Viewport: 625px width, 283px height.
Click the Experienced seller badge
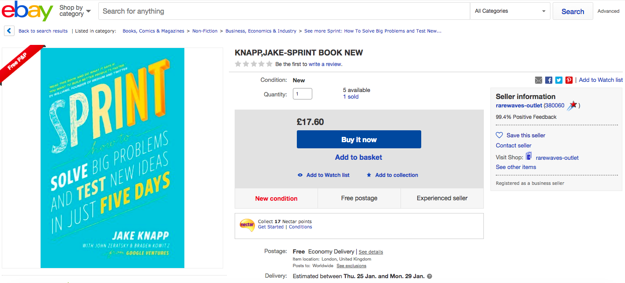(442, 198)
